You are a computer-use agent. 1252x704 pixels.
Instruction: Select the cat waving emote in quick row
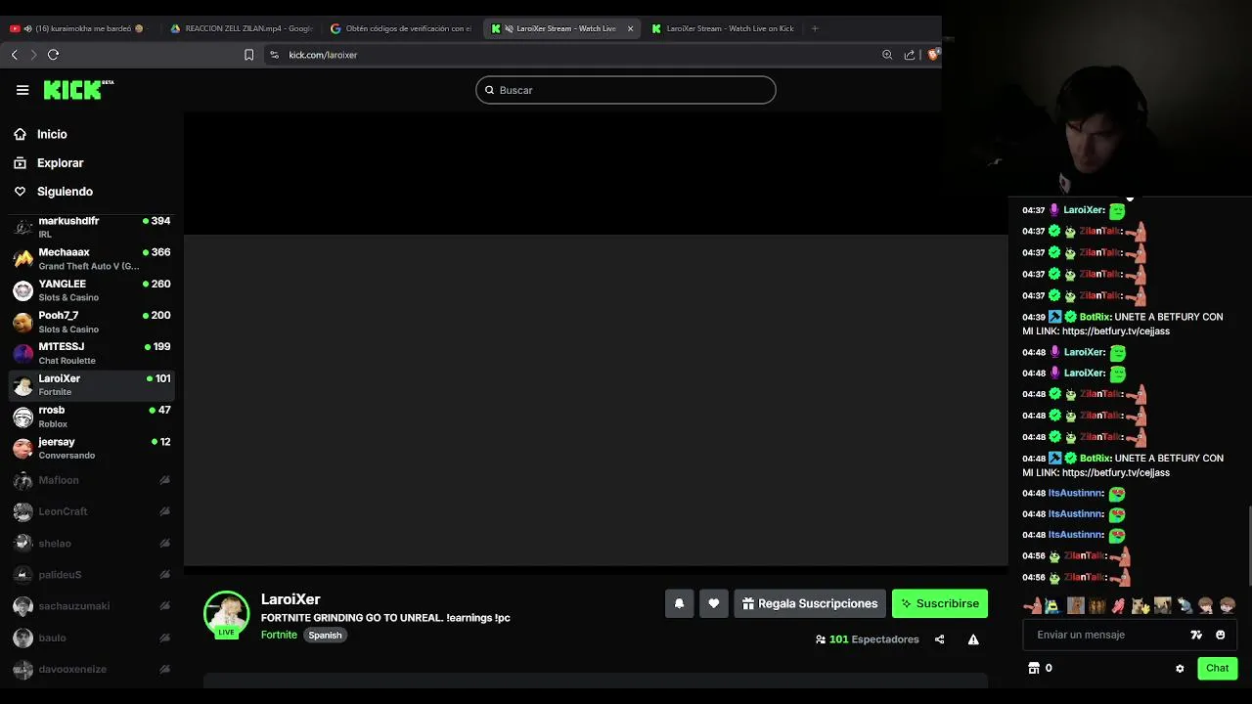click(x=1140, y=605)
